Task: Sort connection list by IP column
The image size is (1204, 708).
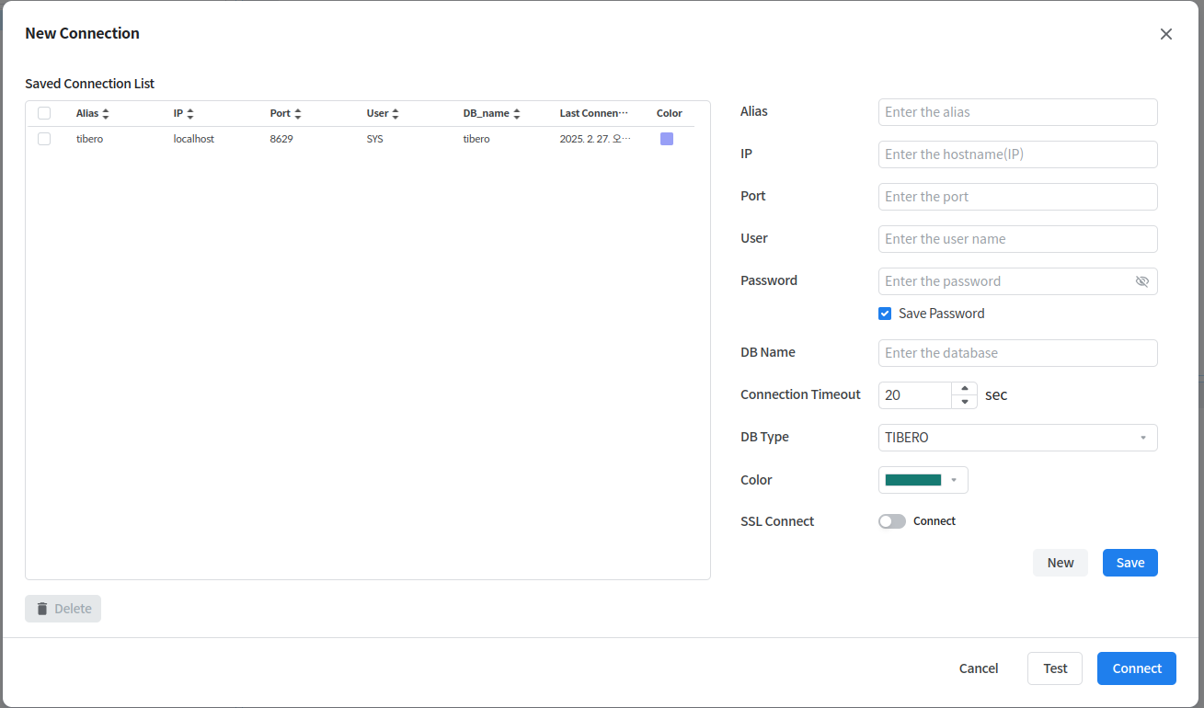Action: click(x=189, y=114)
